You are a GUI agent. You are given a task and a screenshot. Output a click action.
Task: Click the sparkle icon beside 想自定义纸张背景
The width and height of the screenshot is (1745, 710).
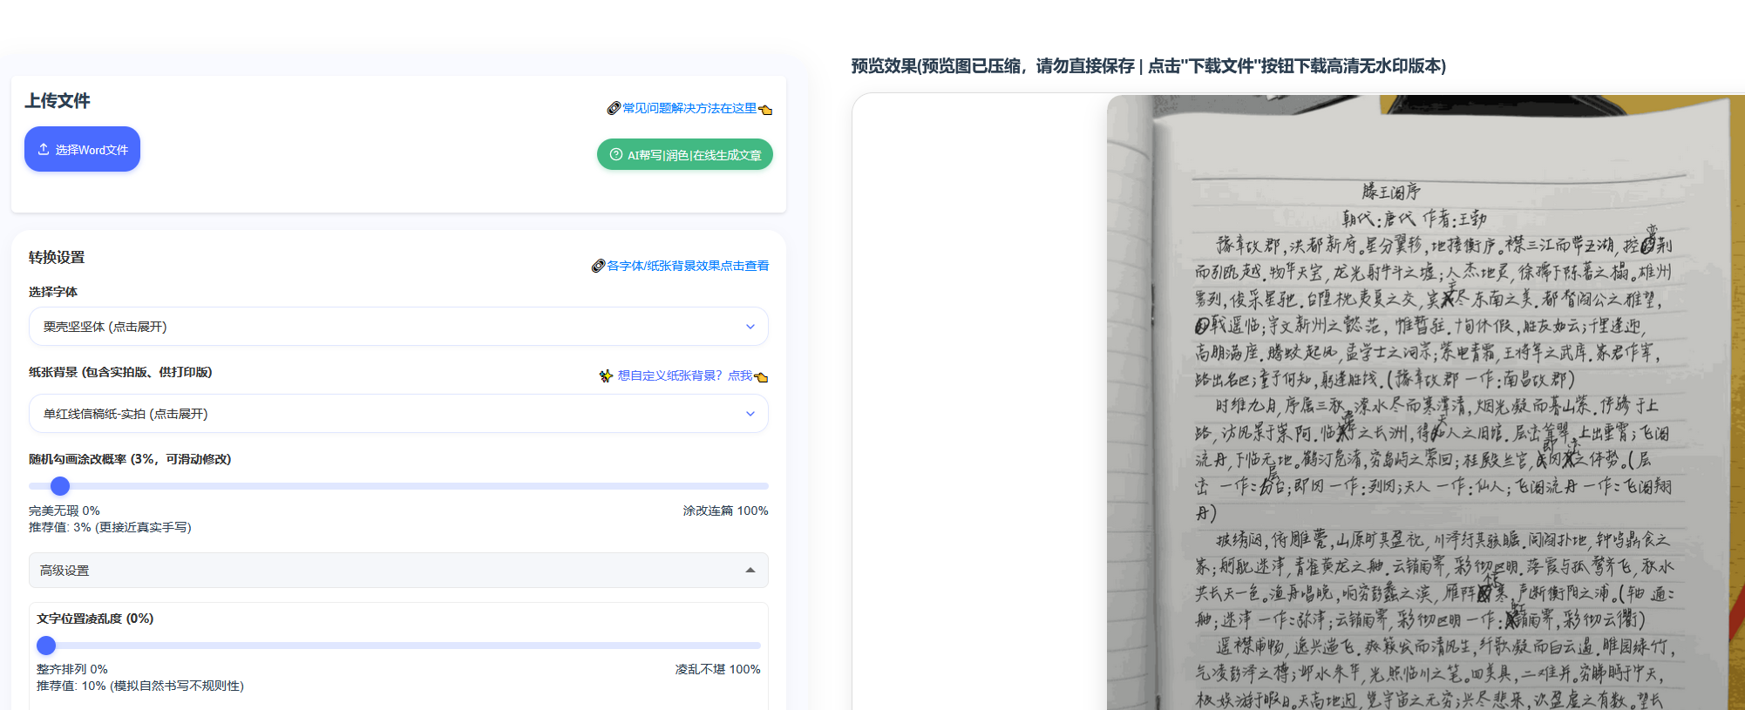[x=607, y=375]
